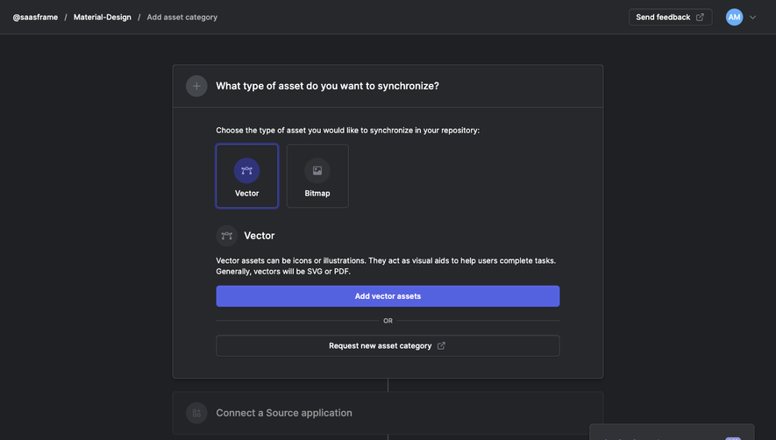776x440 pixels.
Task: Click the Bitmap image icon in card
Action: (x=317, y=171)
